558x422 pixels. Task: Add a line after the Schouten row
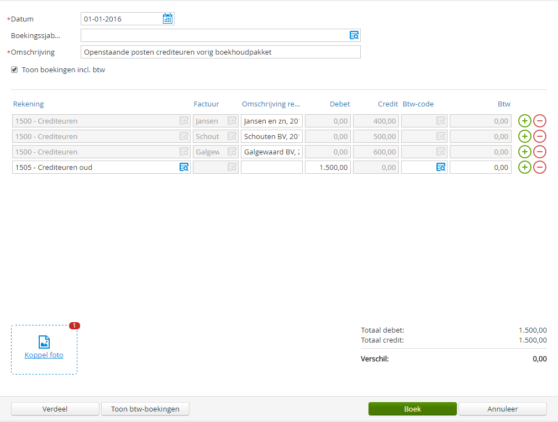tap(524, 136)
